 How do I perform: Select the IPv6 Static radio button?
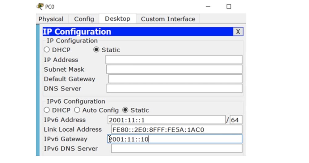coord(125,110)
